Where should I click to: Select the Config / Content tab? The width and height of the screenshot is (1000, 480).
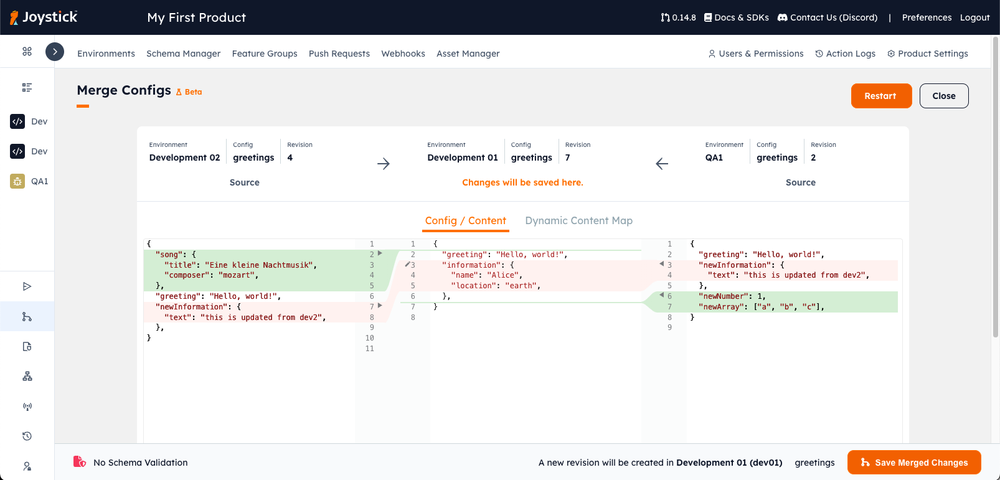point(465,221)
